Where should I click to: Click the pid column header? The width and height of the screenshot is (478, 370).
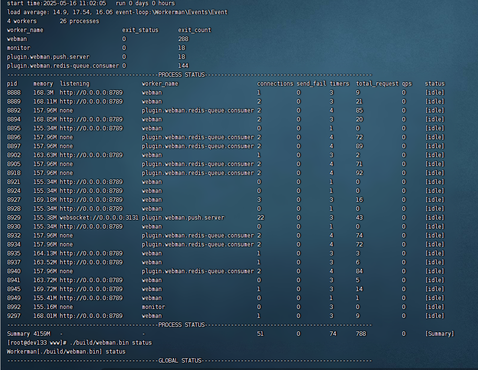pos(12,84)
